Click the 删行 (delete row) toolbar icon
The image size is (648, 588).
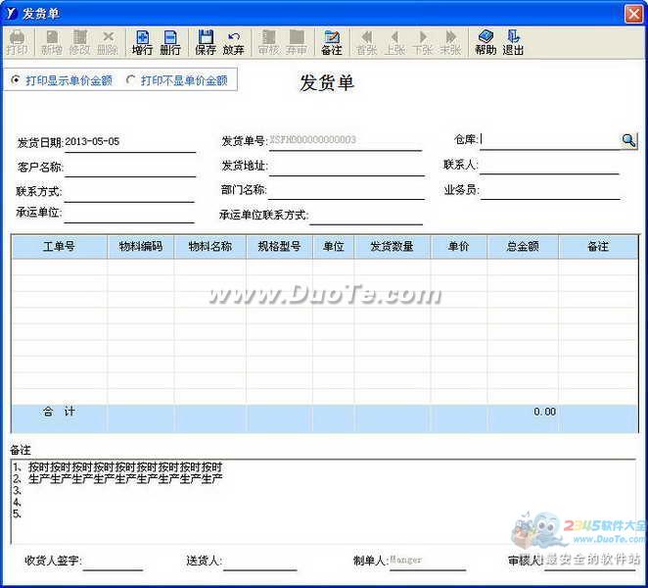pos(170,41)
